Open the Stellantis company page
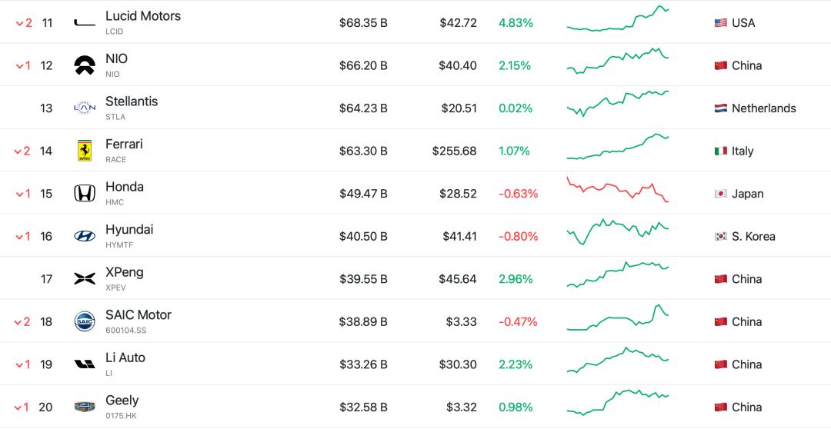Viewport: 831px width, 429px height. 132,101
